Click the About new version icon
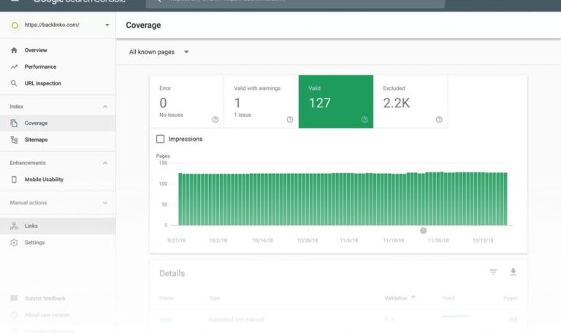Image resolution: width=561 pixels, height=333 pixels. point(14,315)
